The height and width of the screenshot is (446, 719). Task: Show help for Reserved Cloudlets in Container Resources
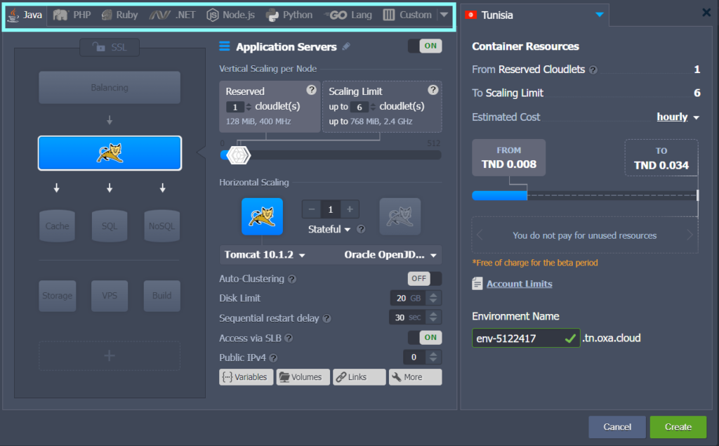593,70
